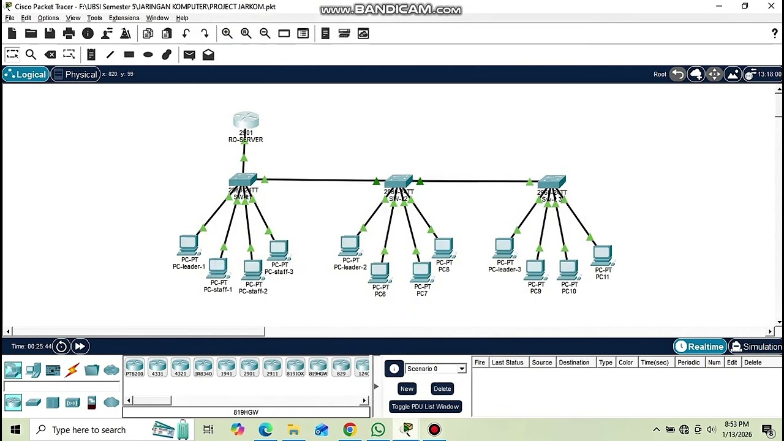Click the New scenario button

tap(407, 389)
